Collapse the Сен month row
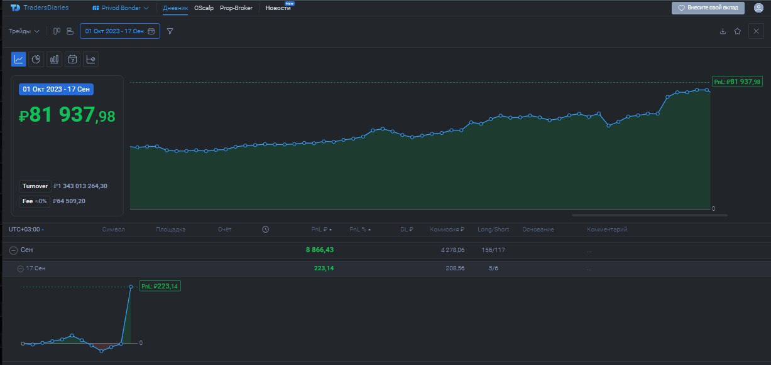 pyautogui.click(x=13, y=250)
